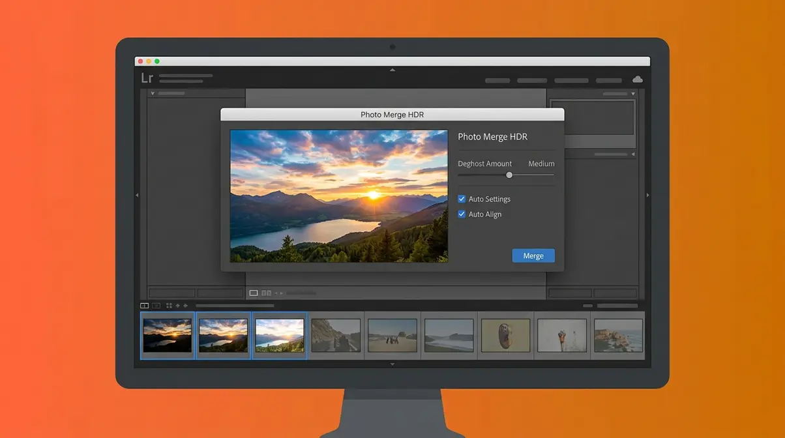
Task: Click the Medium deghost value text
Action: tap(541, 164)
